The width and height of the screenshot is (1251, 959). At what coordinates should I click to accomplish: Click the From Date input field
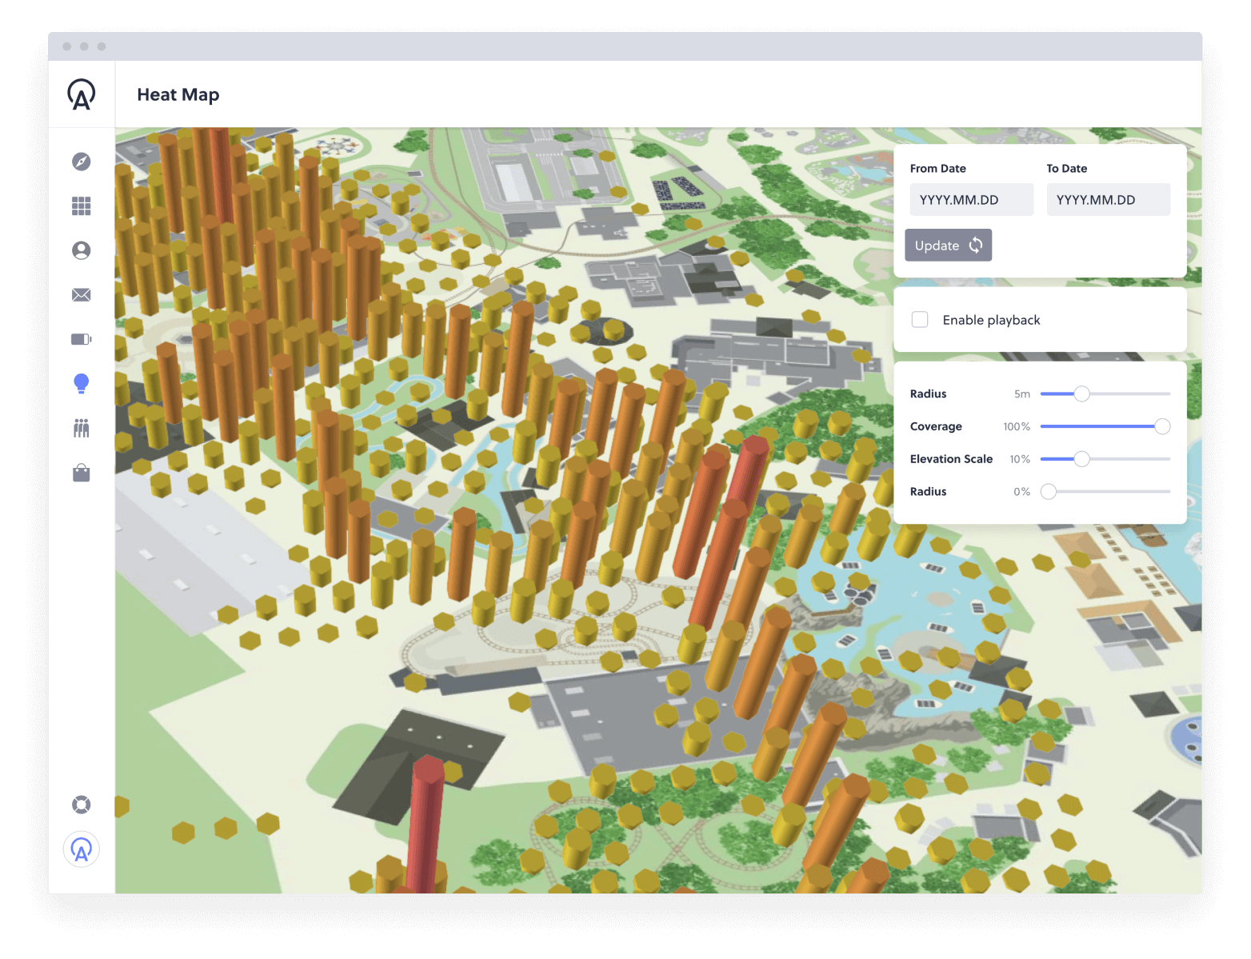pos(971,199)
